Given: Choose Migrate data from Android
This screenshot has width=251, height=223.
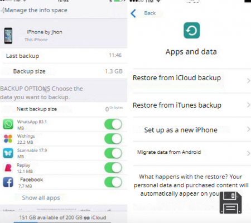Looking at the screenshot, I should pyautogui.click(x=169, y=152).
